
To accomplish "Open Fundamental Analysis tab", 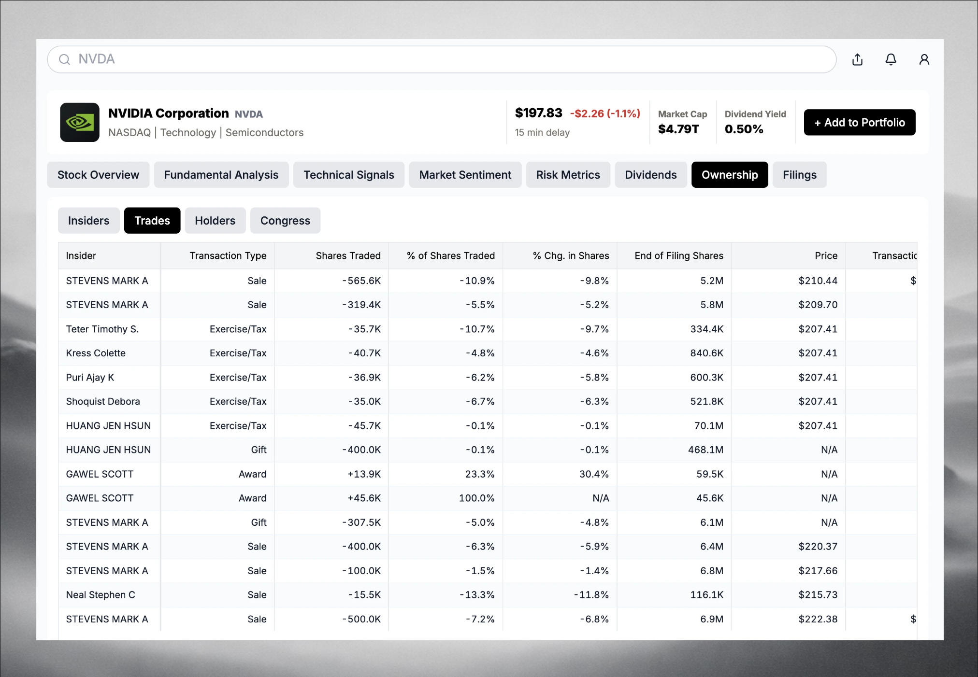I will [x=221, y=175].
